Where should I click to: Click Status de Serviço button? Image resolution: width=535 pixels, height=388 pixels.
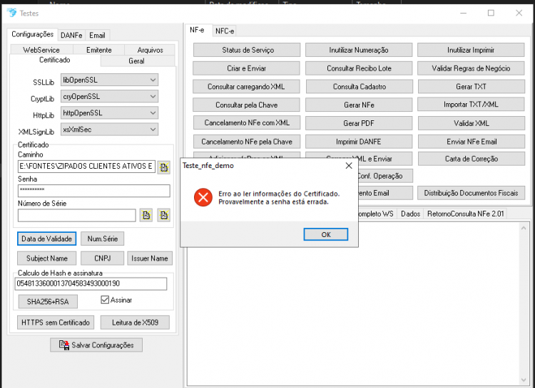click(247, 50)
